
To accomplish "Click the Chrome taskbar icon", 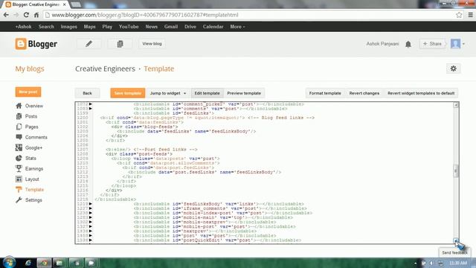I will point(44,263).
